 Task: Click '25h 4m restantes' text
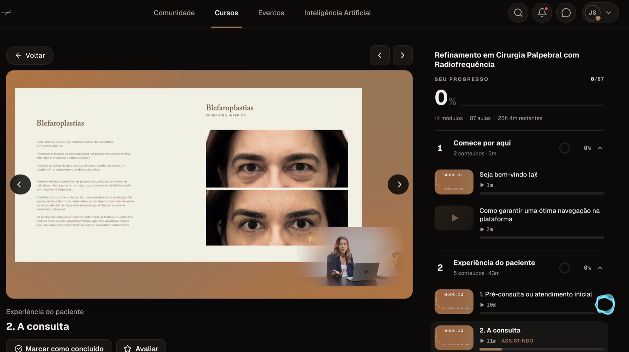(x=520, y=118)
